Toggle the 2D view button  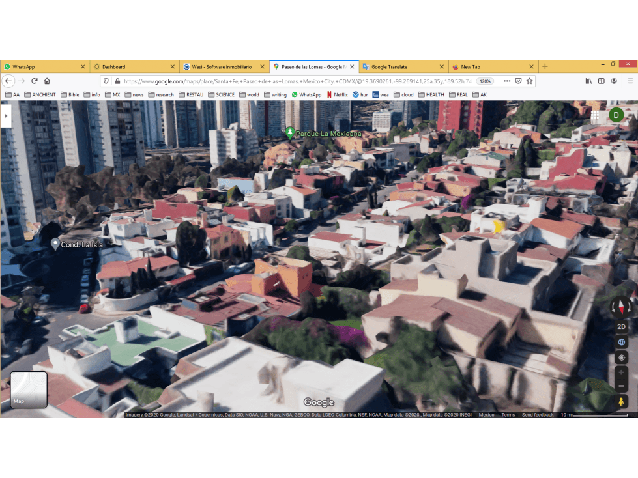pyautogui.click(x=621, y=326)
